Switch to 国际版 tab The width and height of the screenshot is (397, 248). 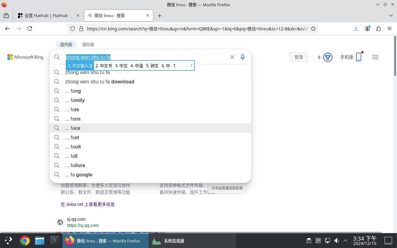pyautogui.click(x=88, y=44)
